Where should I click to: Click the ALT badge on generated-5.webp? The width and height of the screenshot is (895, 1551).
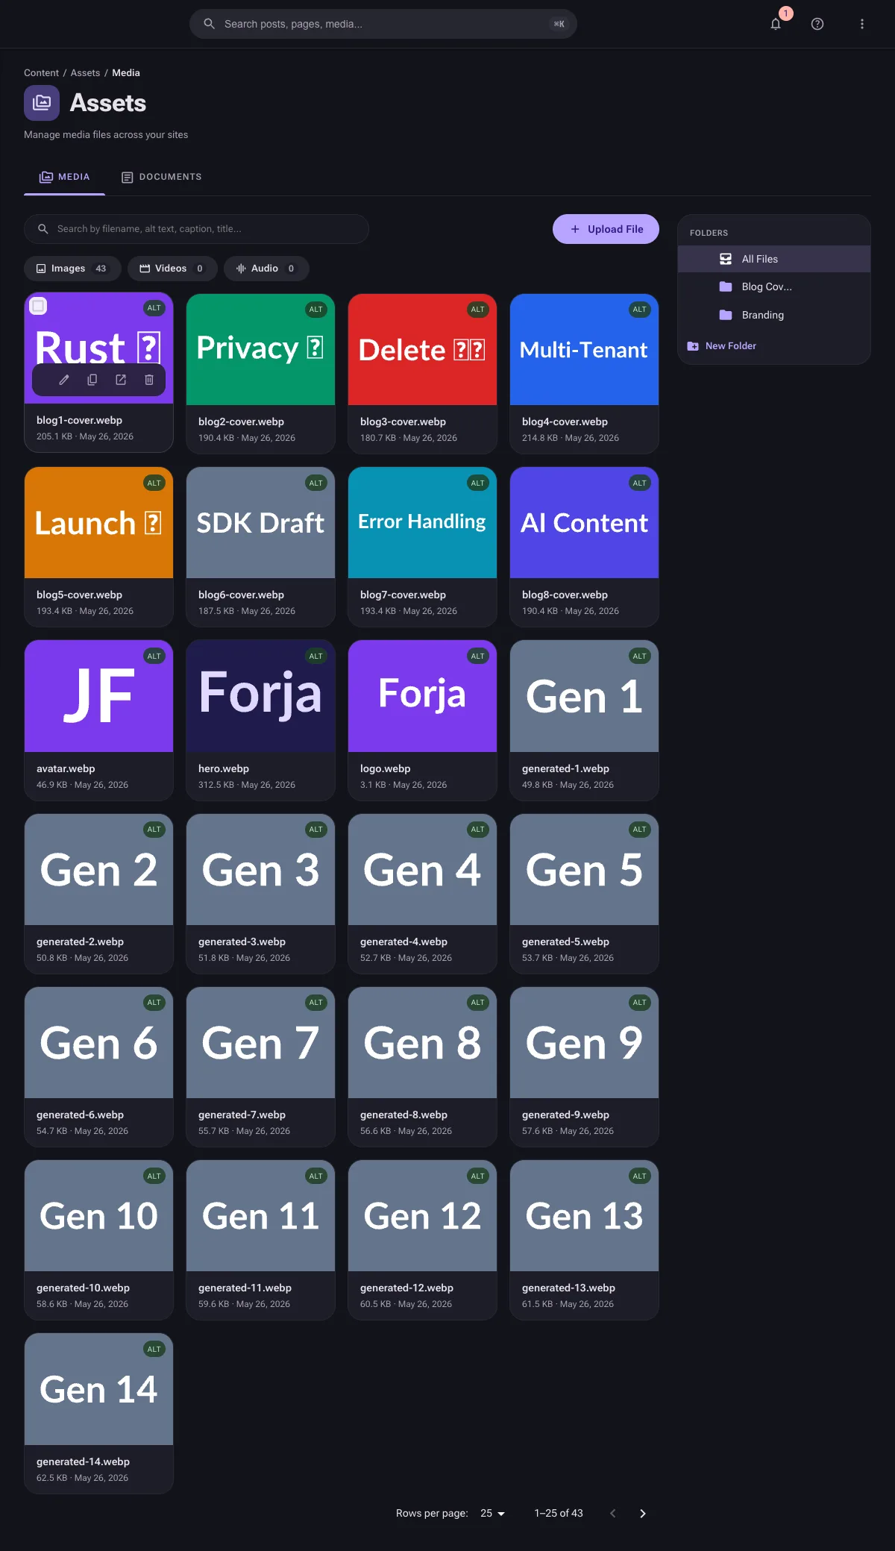pyautogui.click(x=640, y=830)
